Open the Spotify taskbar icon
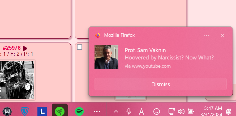The width and height of the screenshot is (236, 116). point(80,111)
